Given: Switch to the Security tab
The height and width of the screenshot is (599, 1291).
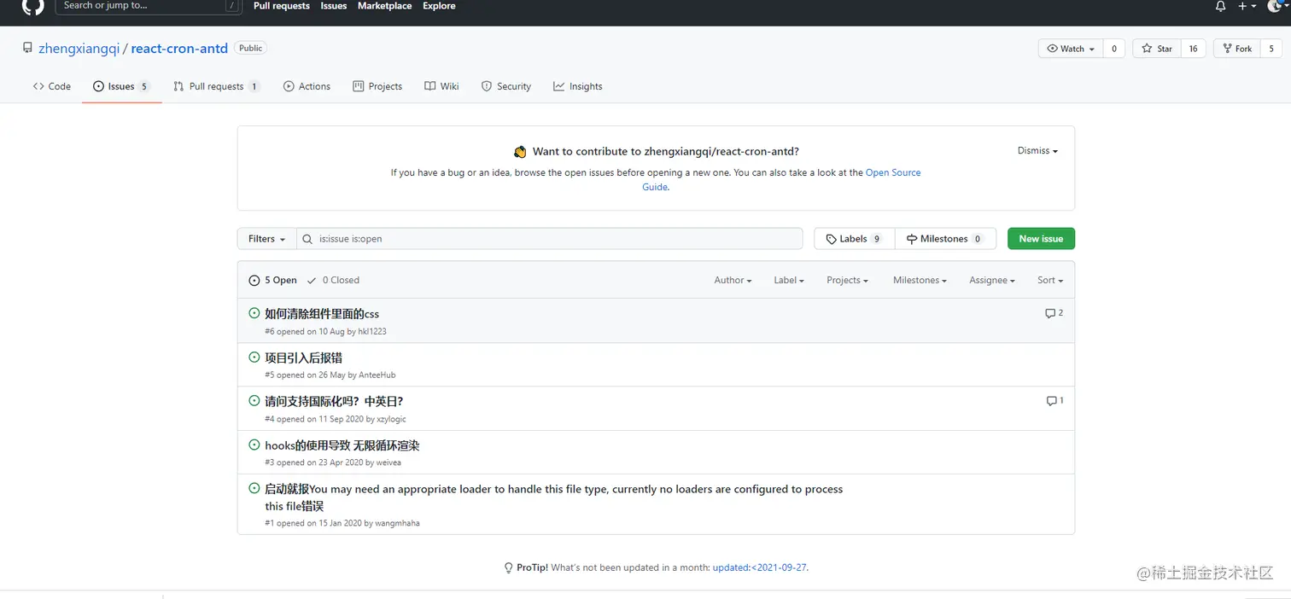Looking at the screenshot, I should pos(506,86).
